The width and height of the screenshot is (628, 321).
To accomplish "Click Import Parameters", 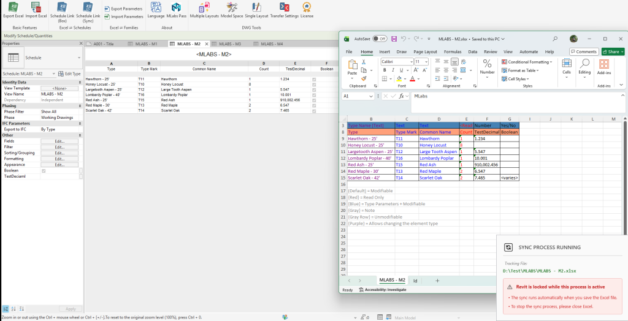I will point(123,17).
